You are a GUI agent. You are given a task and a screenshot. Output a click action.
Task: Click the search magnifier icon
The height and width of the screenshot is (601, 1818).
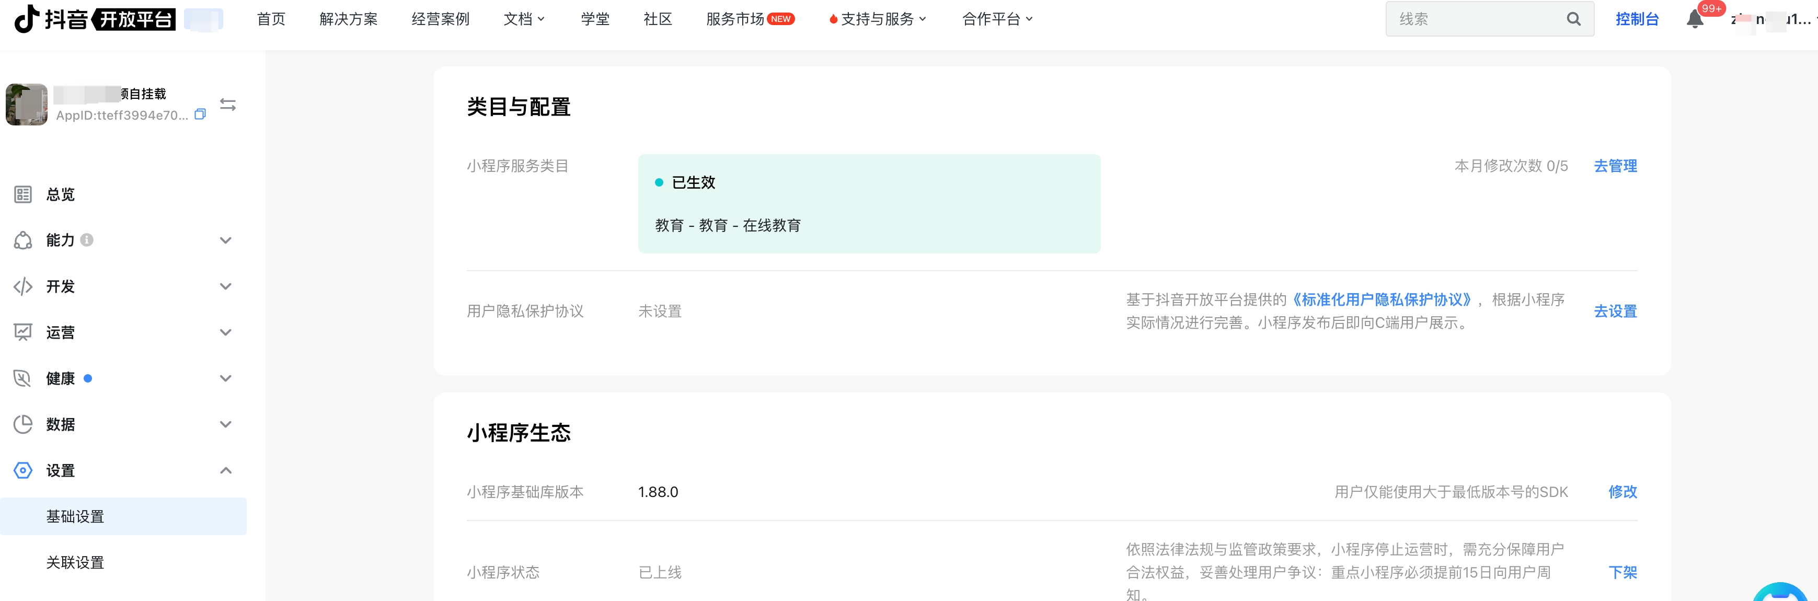click(1574, 19)
